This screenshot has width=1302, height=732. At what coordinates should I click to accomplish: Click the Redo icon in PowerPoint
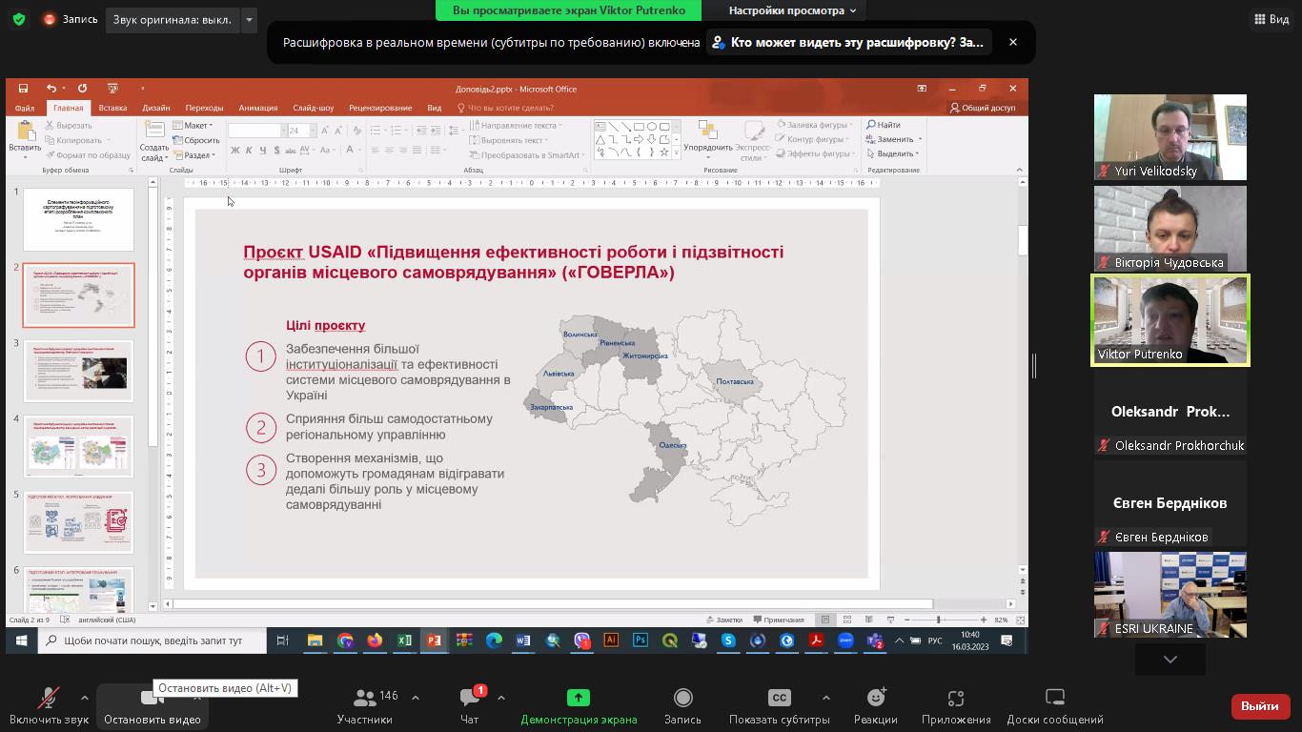click(82, 89)
